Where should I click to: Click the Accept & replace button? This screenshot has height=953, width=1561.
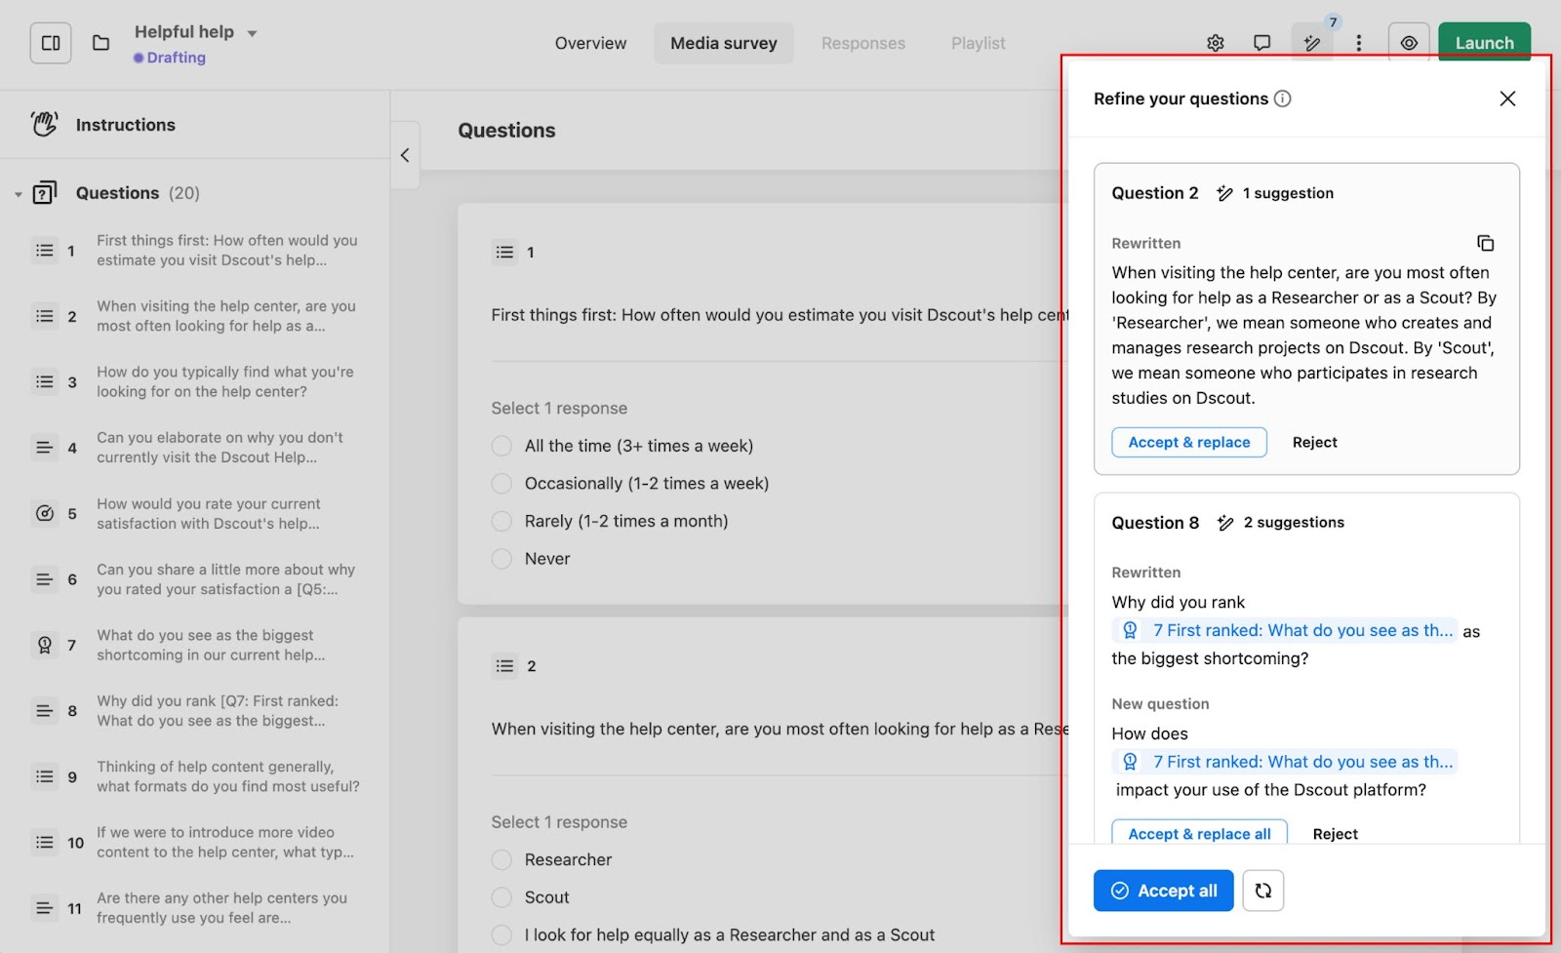click(x=1188, y=442)
